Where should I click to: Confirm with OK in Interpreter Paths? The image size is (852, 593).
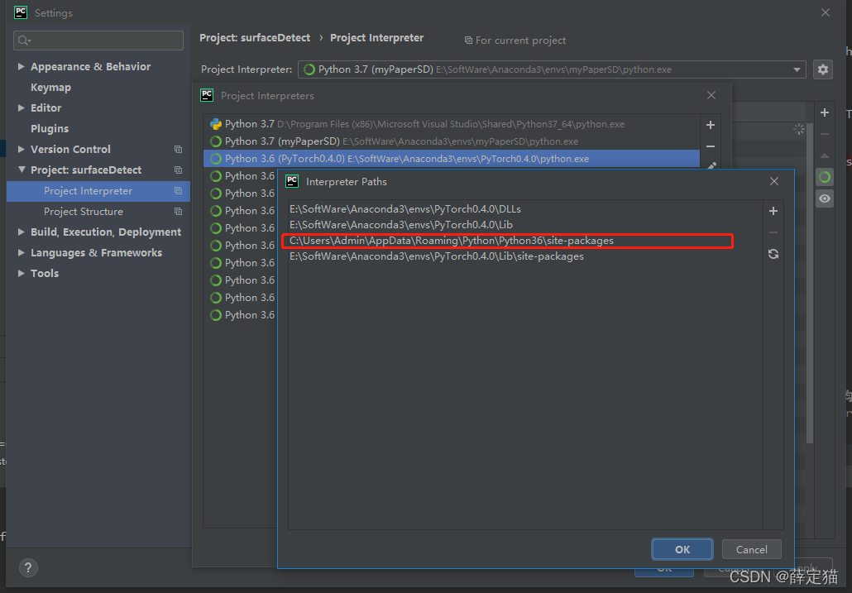click(x=682, y=549)
